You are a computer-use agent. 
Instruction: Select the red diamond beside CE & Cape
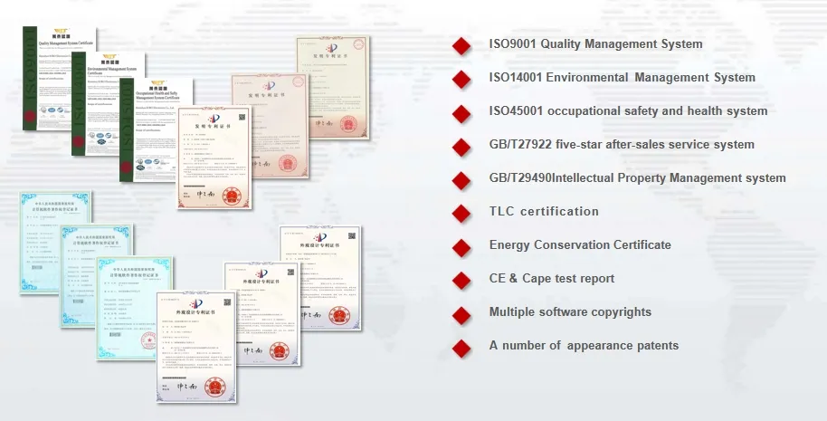click(x=461, y=281)
